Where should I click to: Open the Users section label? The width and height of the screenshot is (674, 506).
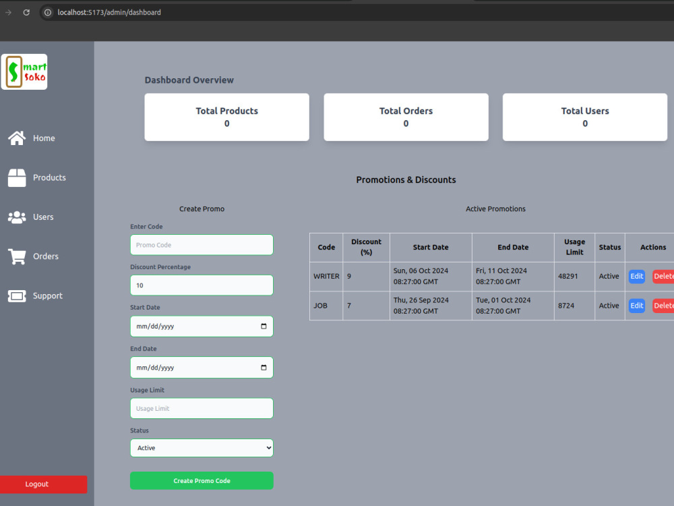coord(43,217)
